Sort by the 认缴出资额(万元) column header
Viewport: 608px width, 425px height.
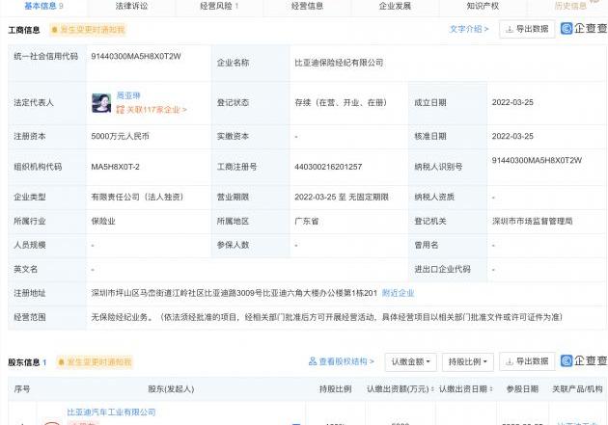point(401,389)
